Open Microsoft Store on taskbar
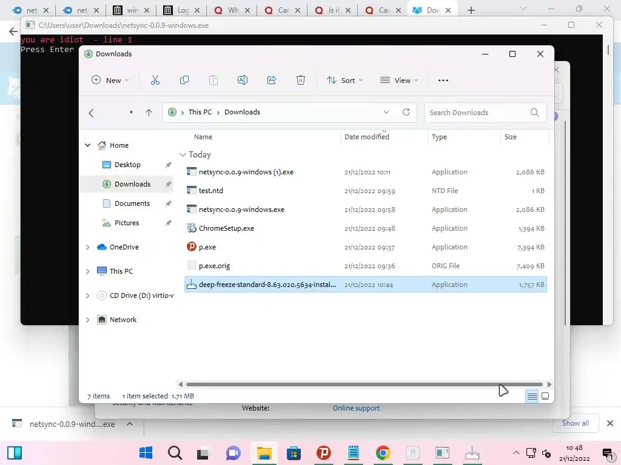Screen dimensions: 621x465 point(294,453)
